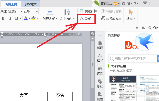This screenshot has width=159, height=101.
Task: Open the skin (shirt) icon menu
Action: [129, 4]
